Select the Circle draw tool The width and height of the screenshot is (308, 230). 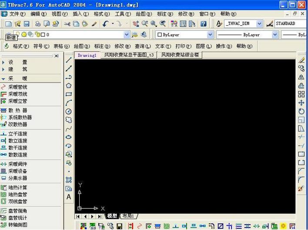pyautogui.click(x=69, y=111)
